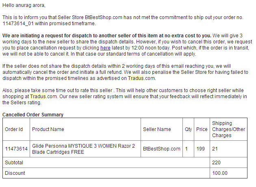
Task: Click the subtotal amount 220
Action: pos(216,163)
